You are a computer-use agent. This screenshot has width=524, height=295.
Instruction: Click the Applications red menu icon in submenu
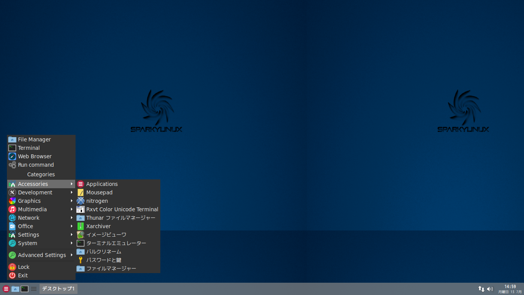(81, 184)
